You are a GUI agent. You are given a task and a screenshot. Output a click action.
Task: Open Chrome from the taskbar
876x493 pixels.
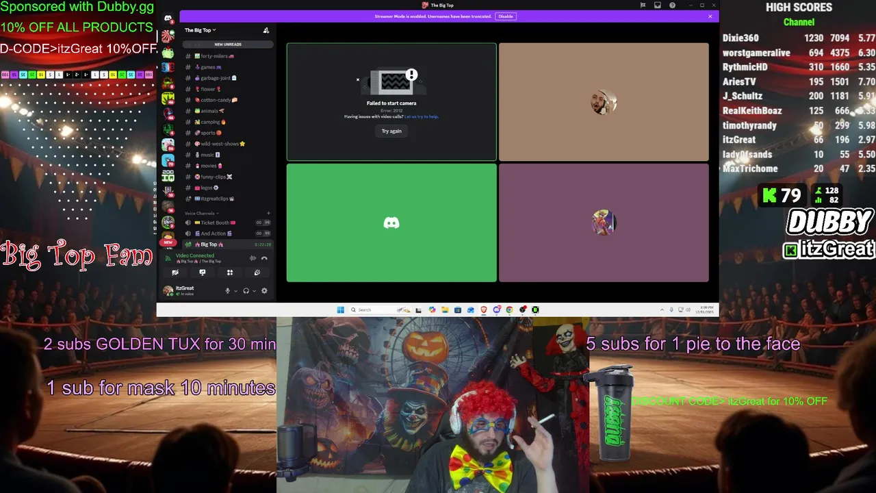point(510,309)
